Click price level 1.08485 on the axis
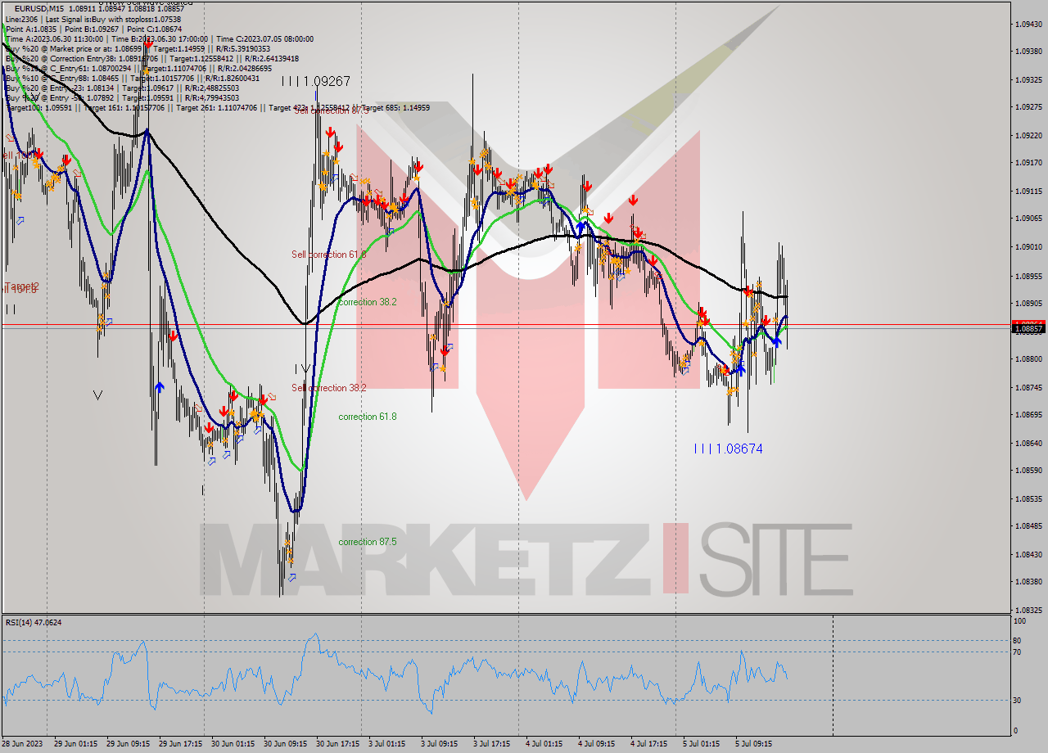Image resolution: width=1048 pixels, height=753 pixels. [1028, 525]
